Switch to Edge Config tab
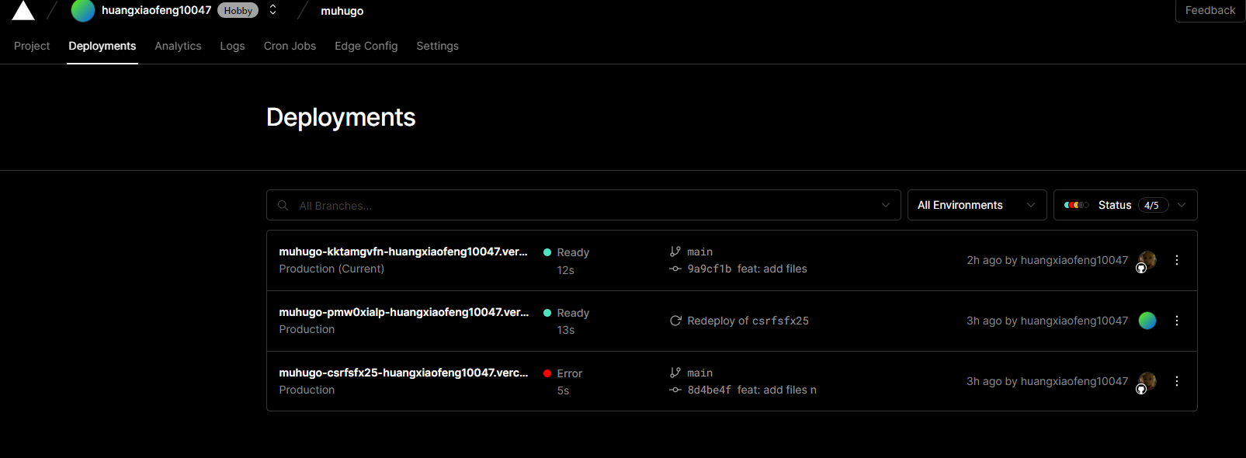Viewport: 1246px width, 458px height. [x=366, y=46]
